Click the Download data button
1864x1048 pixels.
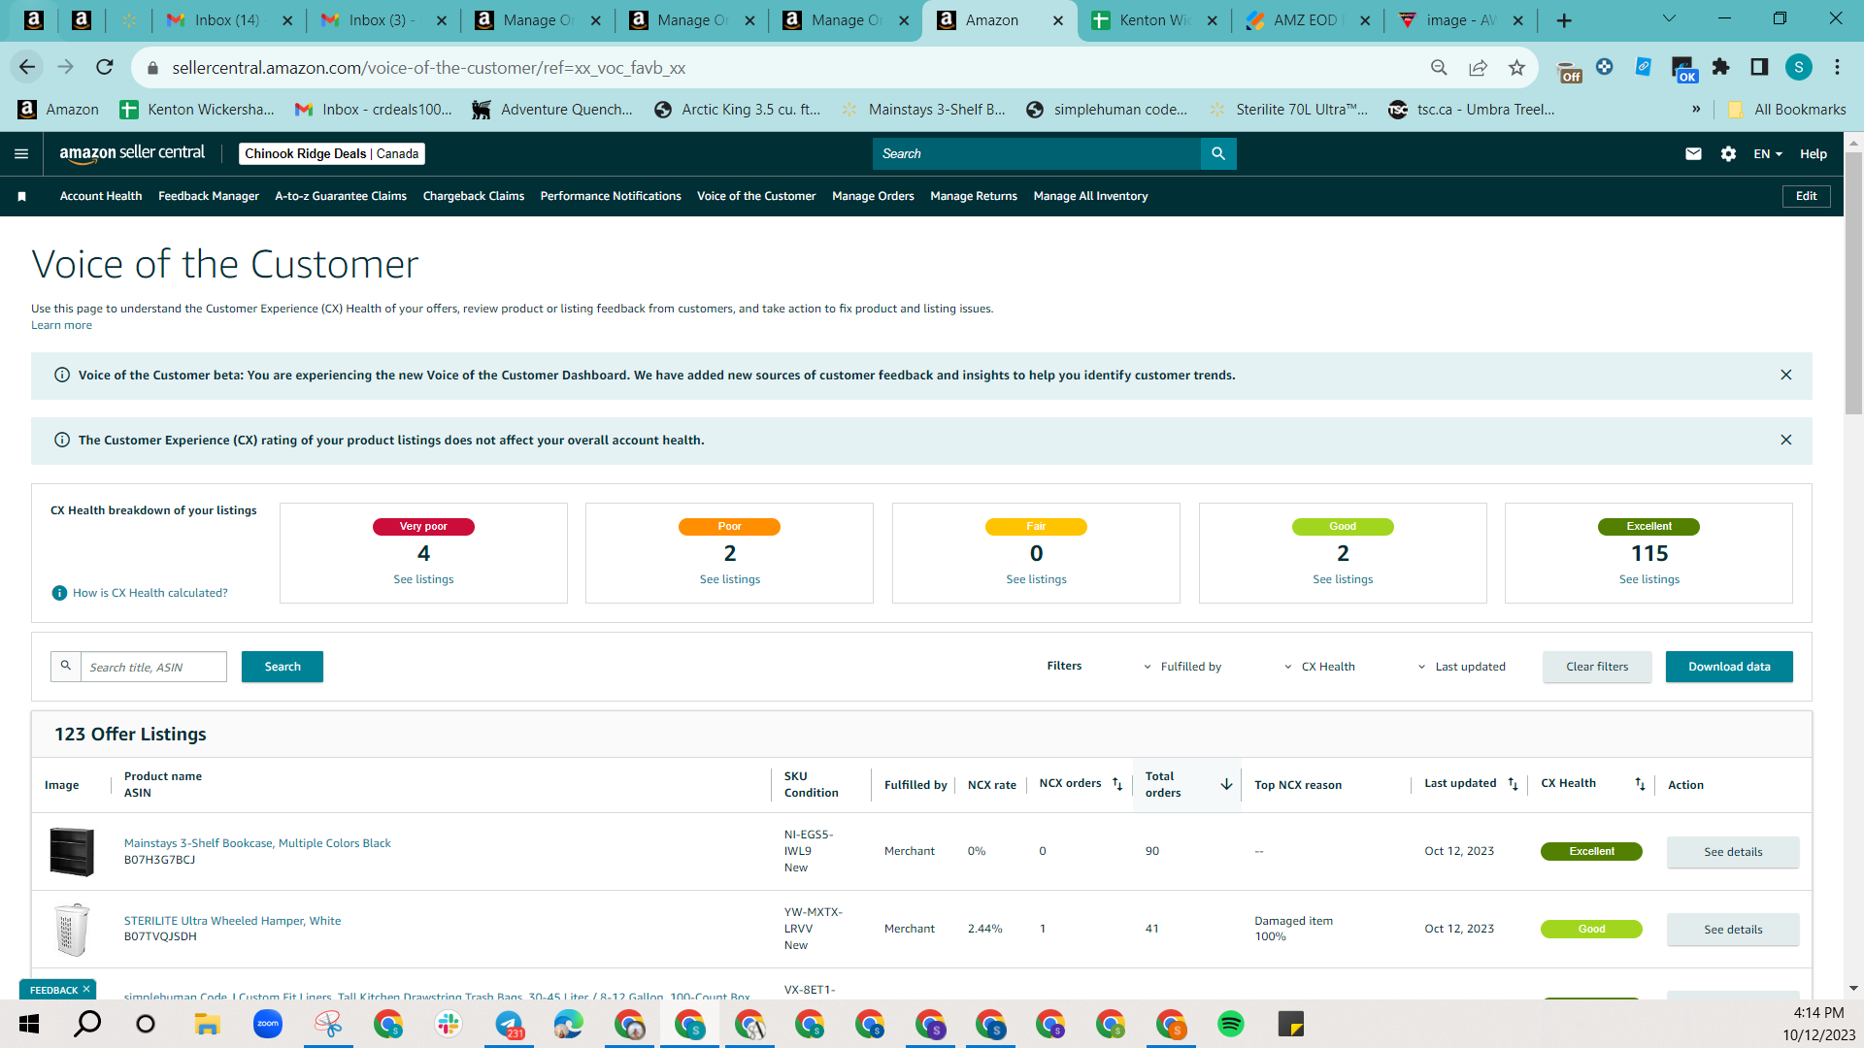1729,667
